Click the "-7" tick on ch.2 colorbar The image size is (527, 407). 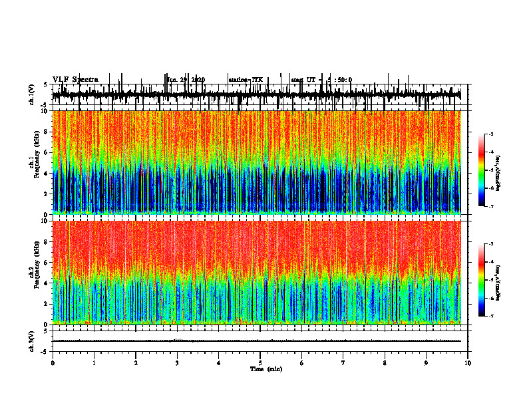[490, 317]
